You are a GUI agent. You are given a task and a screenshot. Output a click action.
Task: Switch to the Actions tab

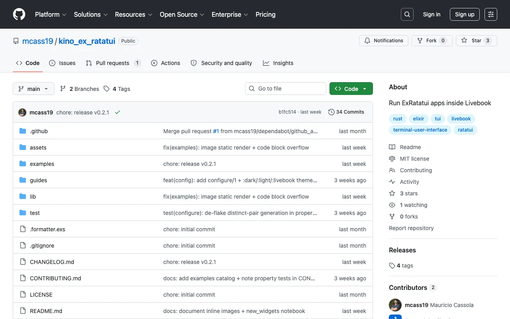click(166, 63)
